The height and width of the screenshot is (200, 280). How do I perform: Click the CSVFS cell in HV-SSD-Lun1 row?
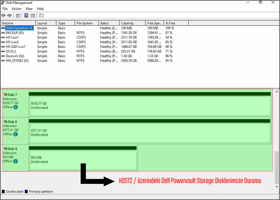click(x=81, y=47)
